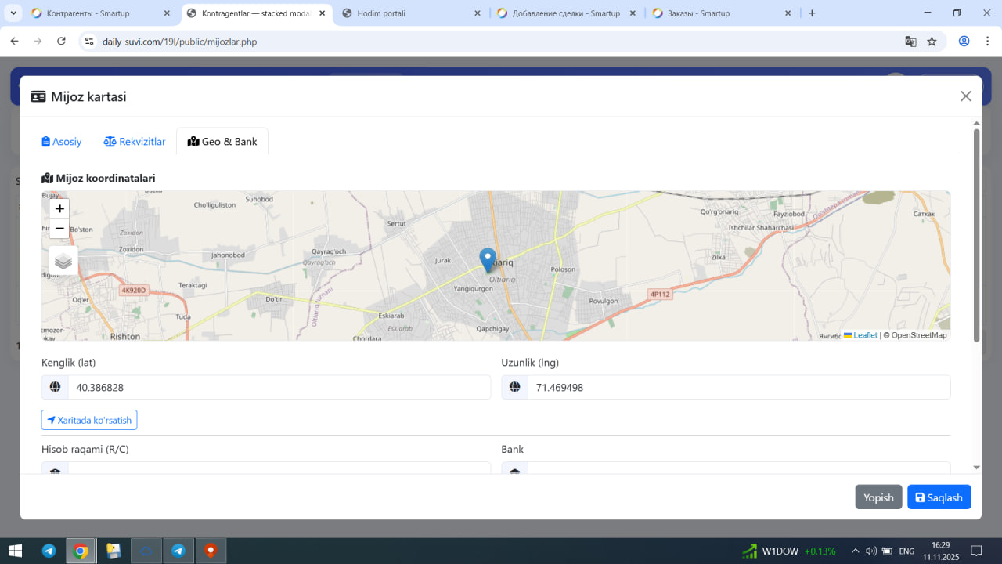Screen dimensions: 1002x564
Task: Click the blue location marker on map
Action: [488, 259]
